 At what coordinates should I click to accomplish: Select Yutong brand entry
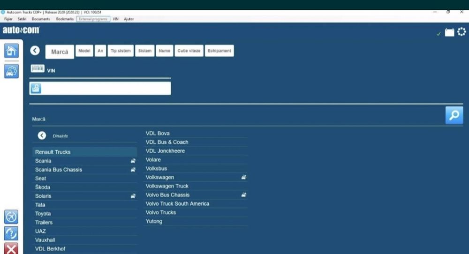195,221
